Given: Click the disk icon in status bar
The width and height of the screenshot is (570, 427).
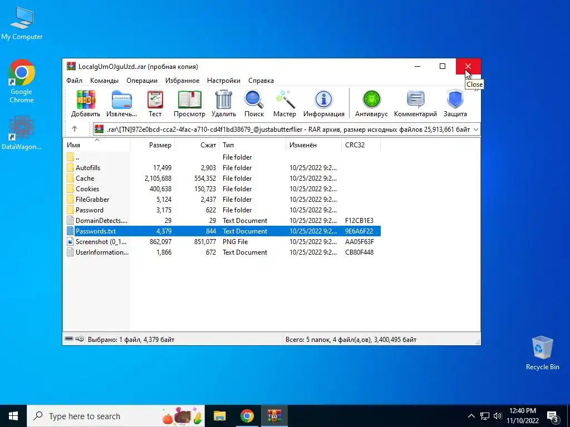Looking at the screenshot, I should (69, 339).
